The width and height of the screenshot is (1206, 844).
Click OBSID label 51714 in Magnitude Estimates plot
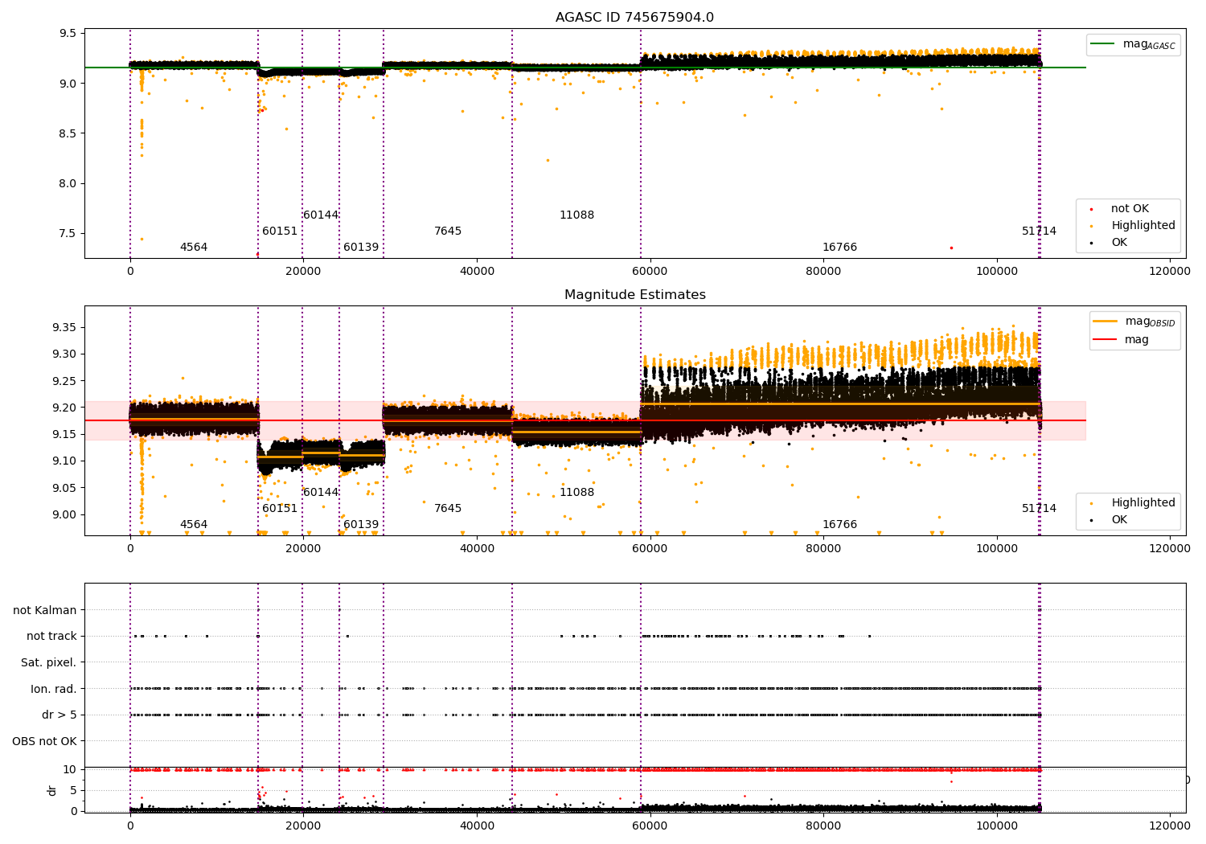point(1040,509)
